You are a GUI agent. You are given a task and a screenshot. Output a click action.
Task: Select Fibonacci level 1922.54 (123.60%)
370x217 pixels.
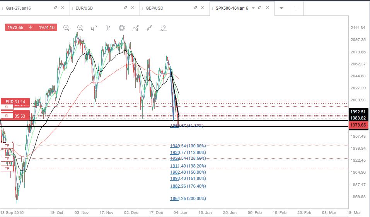[188, 158]
